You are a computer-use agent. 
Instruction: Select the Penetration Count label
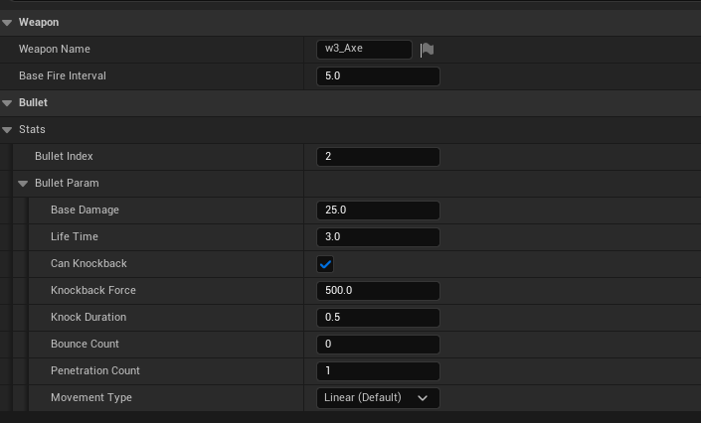coord(94,370)
